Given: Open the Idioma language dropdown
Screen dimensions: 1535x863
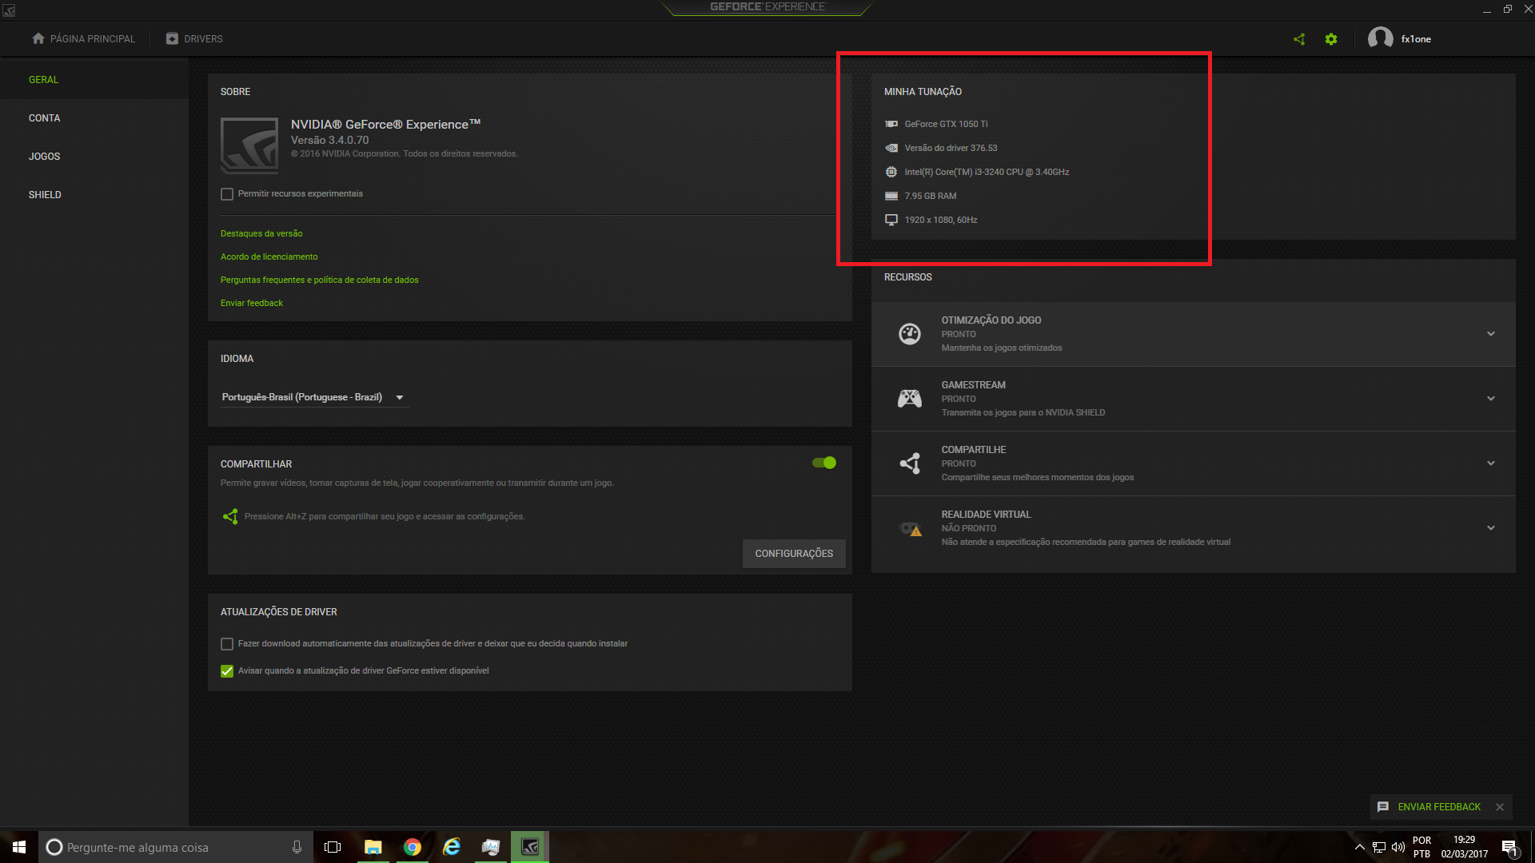Looking at the screenshot, I should (313, 397).
